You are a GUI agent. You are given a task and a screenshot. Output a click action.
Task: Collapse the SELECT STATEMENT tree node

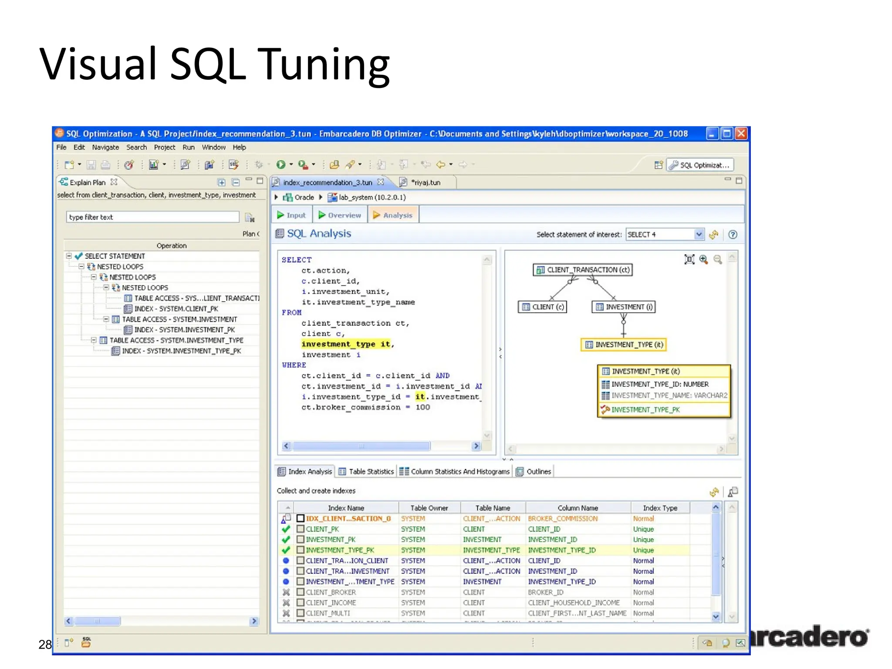point(69,256)
